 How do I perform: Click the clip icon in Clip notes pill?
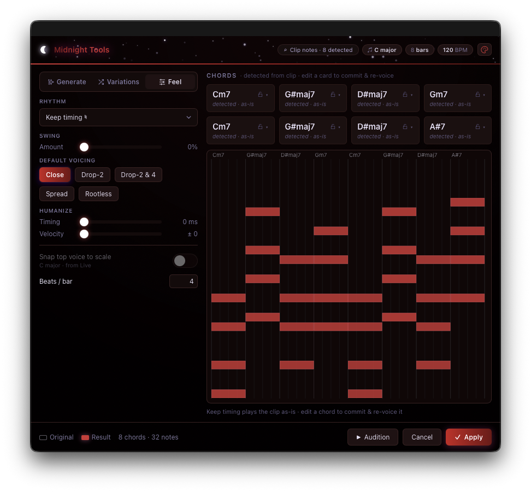pos(285,50)
